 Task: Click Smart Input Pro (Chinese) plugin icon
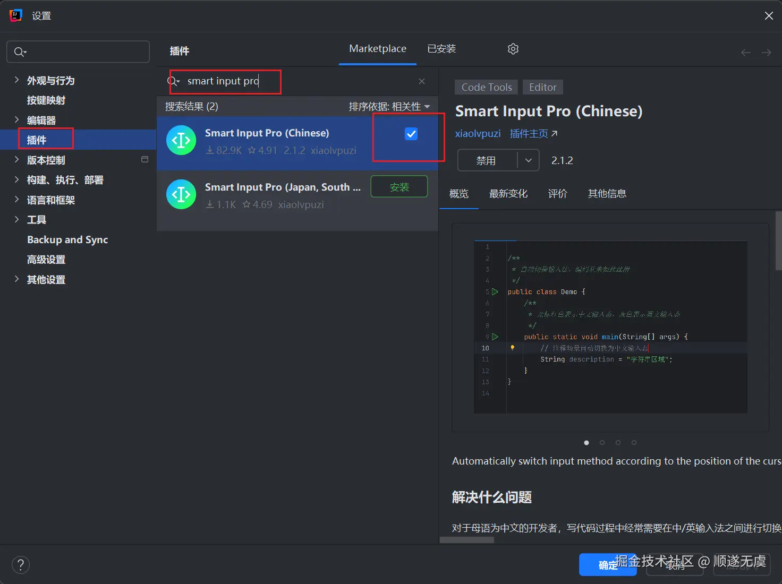181,140
